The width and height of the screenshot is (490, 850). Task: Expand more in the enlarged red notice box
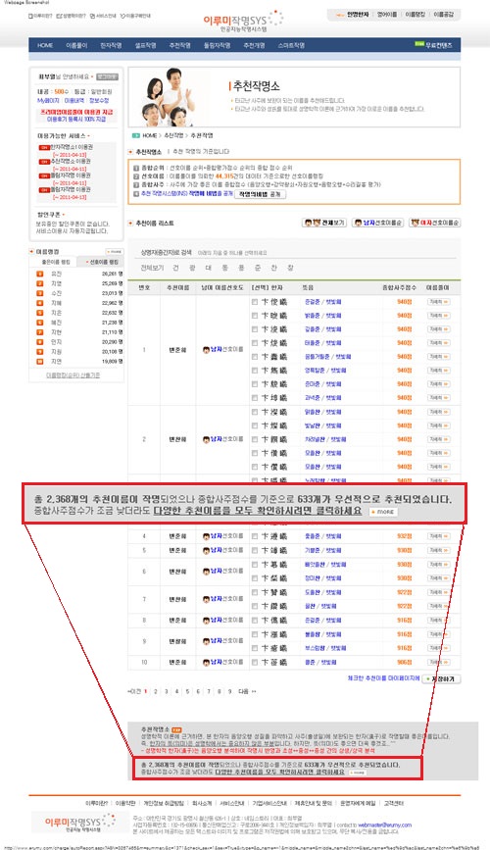[383, 512]
